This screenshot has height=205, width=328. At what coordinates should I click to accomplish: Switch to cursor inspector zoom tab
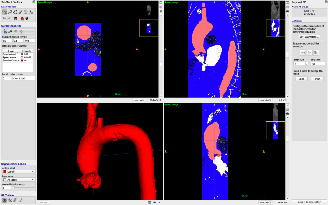(x=10, y=31)
